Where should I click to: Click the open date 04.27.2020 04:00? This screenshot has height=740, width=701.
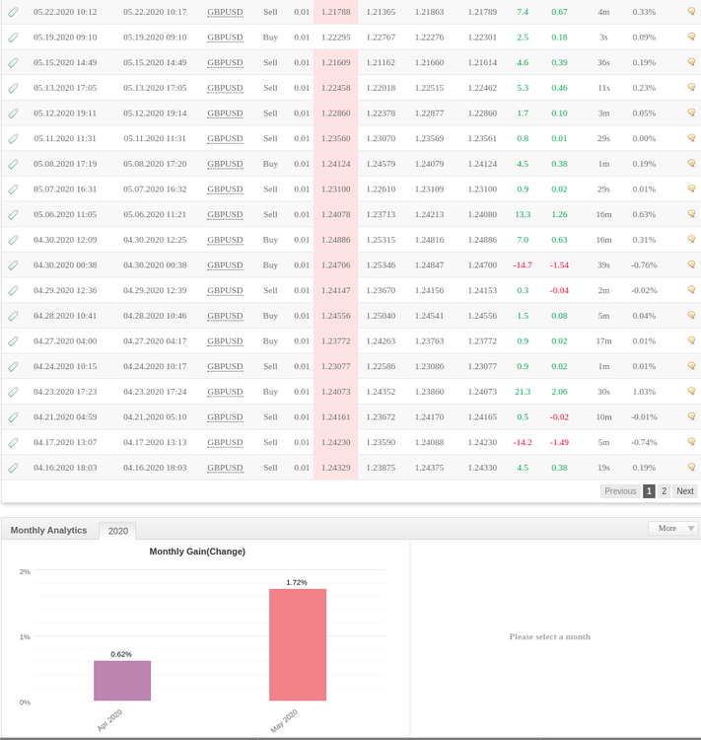tap(65, 341)
